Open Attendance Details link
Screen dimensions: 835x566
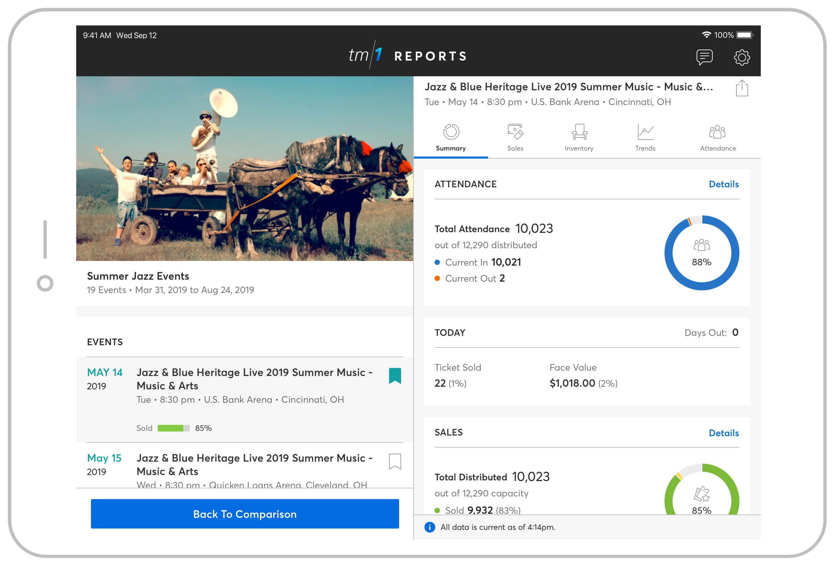(724, 184)
